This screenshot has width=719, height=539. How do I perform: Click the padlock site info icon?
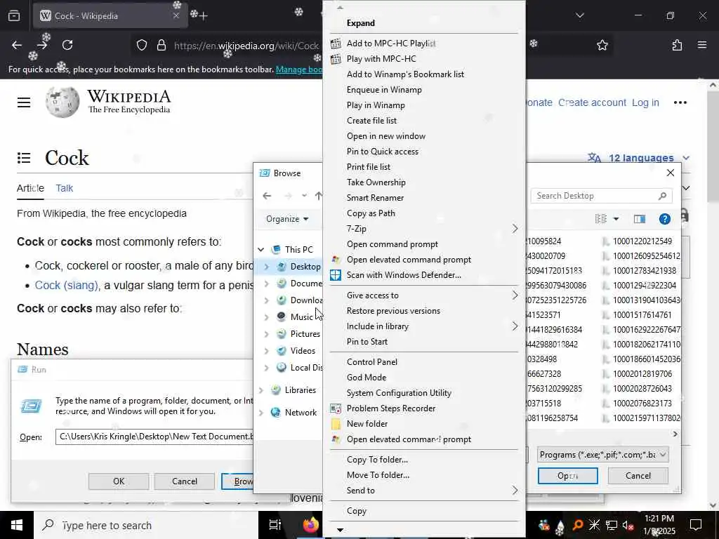[x=161, y=45]
